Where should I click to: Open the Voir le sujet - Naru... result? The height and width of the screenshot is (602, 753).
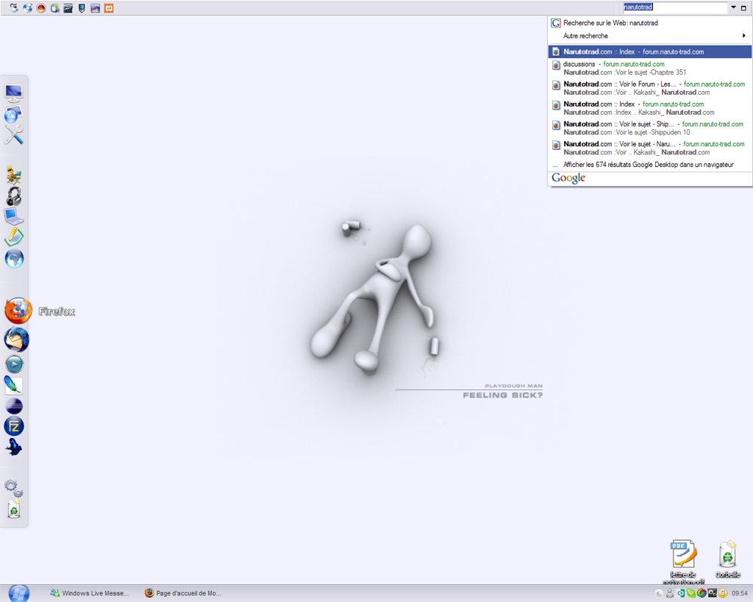tap(650, 148)
